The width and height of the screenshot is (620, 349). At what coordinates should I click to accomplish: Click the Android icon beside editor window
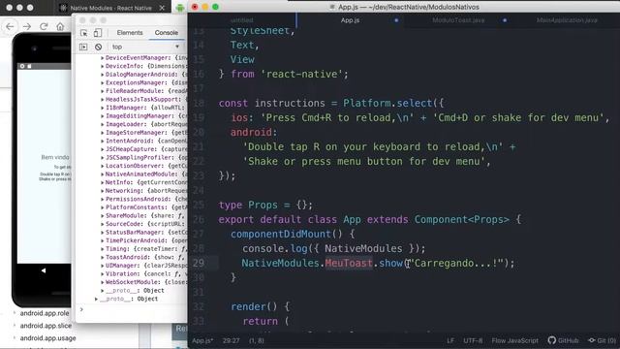[180, 7]
